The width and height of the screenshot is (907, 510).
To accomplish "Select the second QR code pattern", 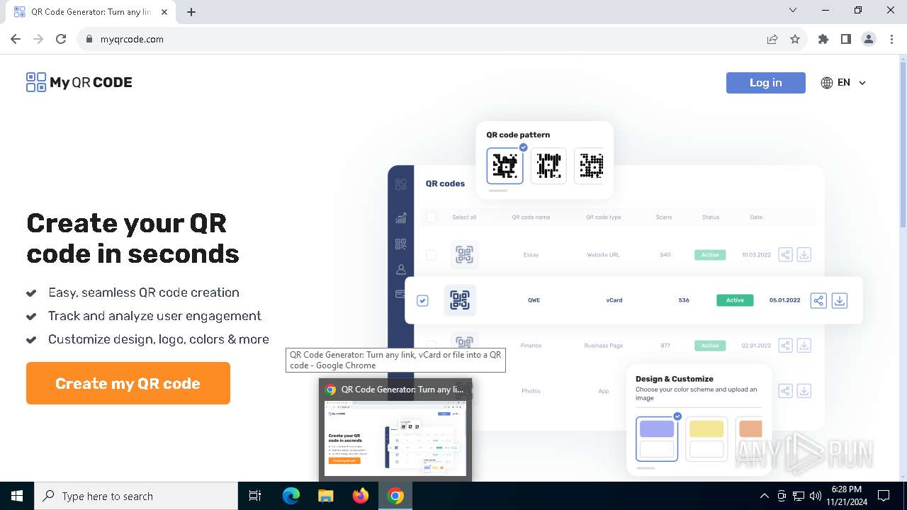I will coord(548,166).
